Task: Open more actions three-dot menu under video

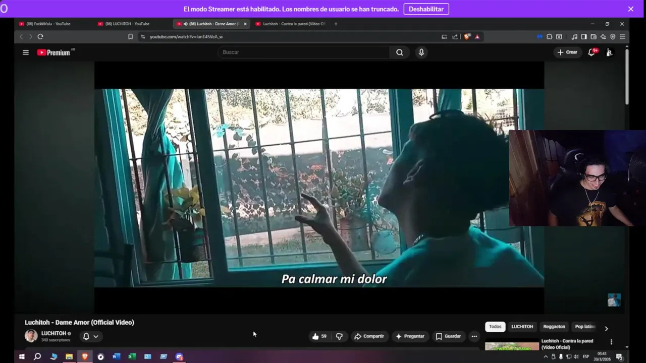Action: [474, 336]
